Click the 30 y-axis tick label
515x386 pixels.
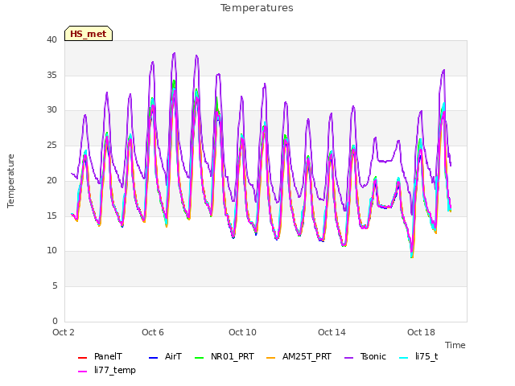51,110
